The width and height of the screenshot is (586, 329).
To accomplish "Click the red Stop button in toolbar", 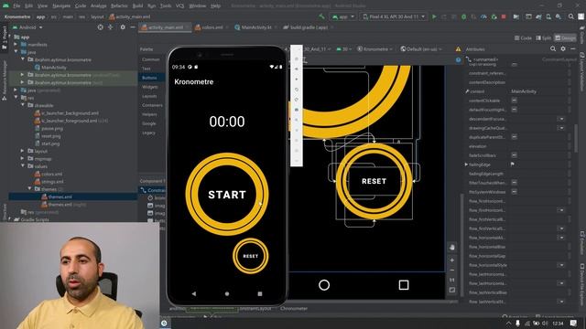I will (x=504, y=16).
